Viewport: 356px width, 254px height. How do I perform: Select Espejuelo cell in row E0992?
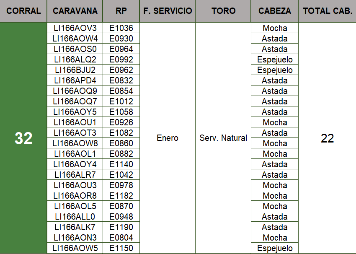coord(275,60)
